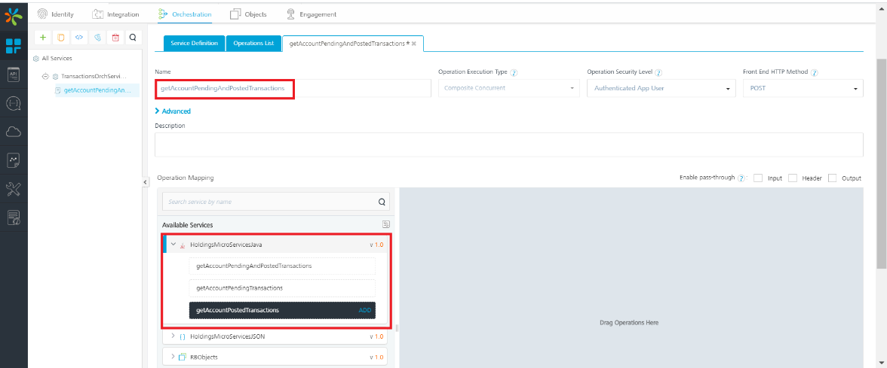This screenshot has width=887, height=368.
Task: Open the API management sidebar icon
Action: pyautogui.click(x=14, y=74)
